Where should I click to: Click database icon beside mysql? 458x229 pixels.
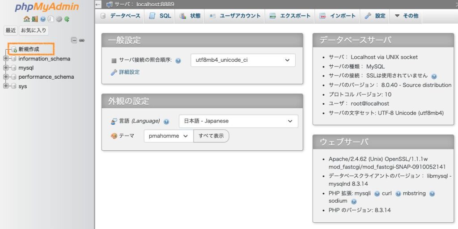(x=13, y=68)
